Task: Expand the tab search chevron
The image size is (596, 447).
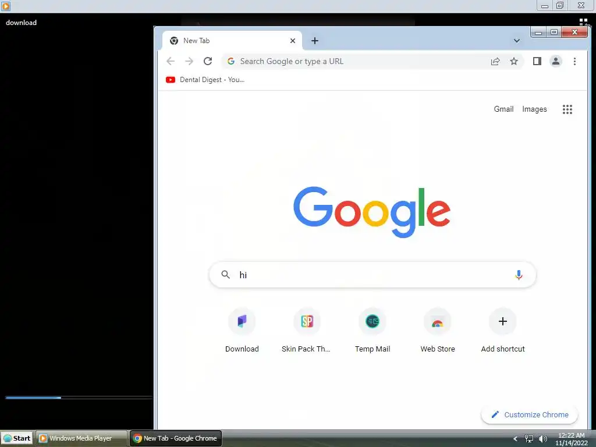Action: point(517,41)
